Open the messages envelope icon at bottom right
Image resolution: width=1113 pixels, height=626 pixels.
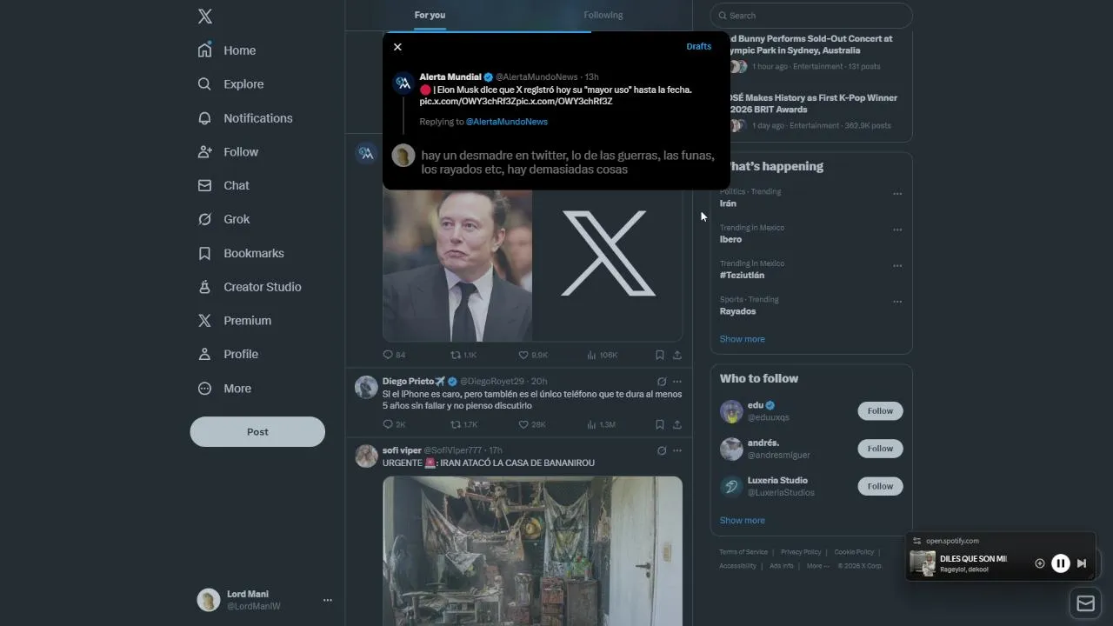tap(1085, 603)
